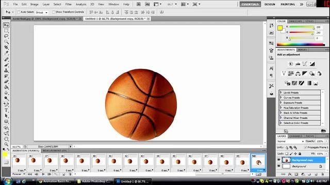Click the Vibrance adjustment icon

point(284,73)
